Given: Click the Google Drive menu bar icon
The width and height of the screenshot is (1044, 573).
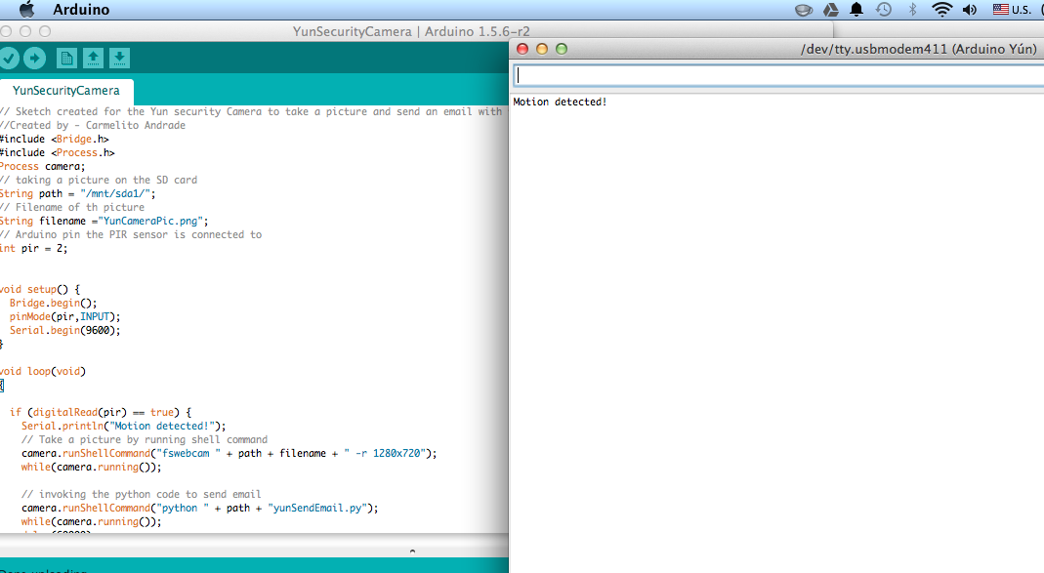Looking at the screenshot, I should (831, 10).
